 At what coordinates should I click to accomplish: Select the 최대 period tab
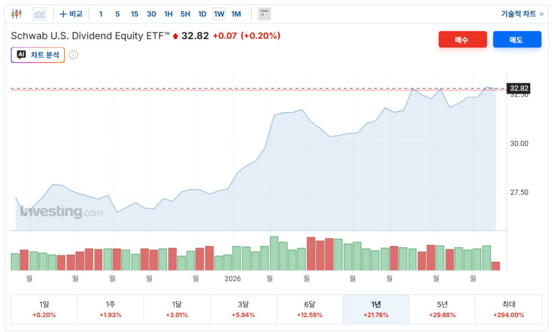click(x=509, y=309)
